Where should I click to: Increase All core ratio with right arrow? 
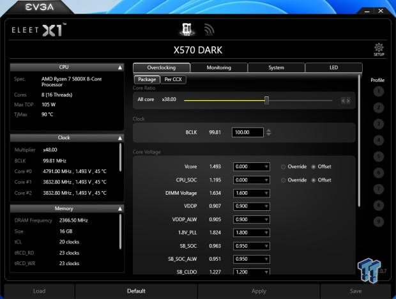[x=348, y=101]
